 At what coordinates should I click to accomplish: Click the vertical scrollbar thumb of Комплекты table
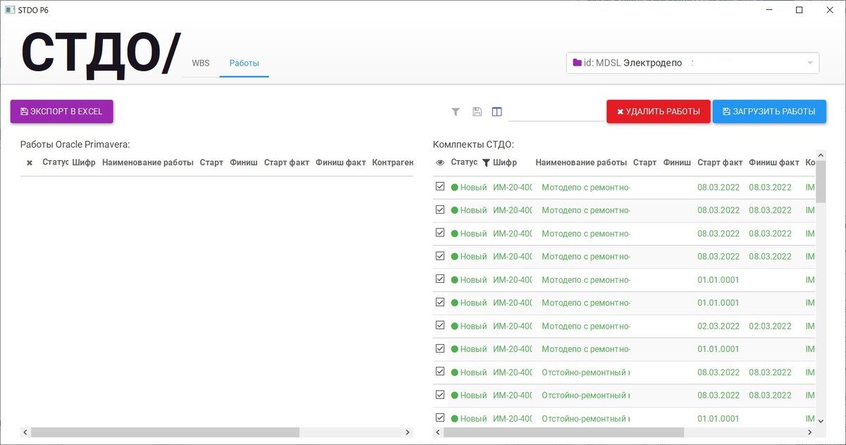point(820,181)
